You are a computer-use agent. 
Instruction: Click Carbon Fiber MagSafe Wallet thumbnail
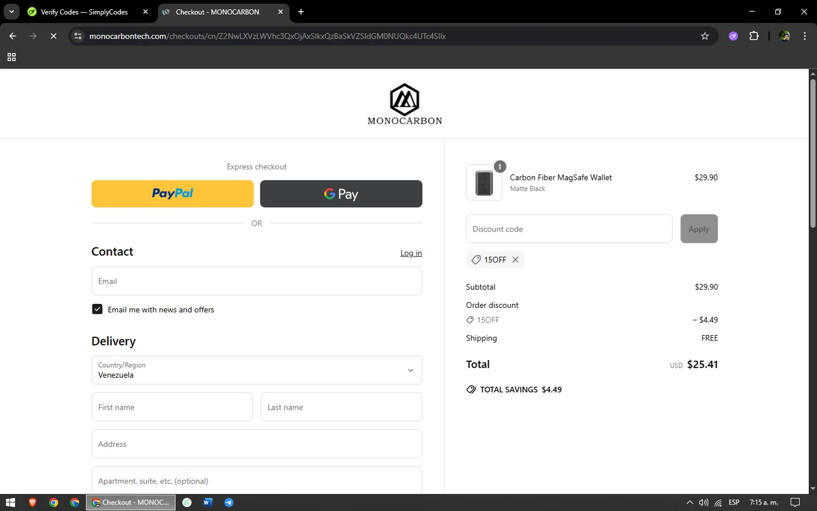tap(484, 182)
